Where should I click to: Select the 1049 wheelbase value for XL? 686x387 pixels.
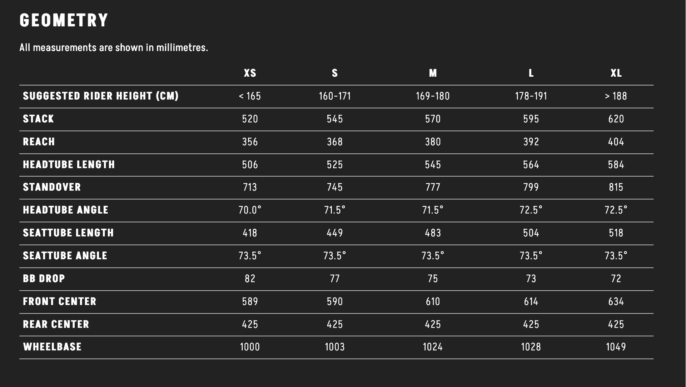(x=616, y=347)
